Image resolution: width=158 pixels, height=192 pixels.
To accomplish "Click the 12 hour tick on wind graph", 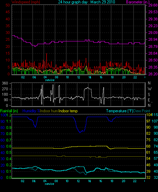I will pyautogui.click(x=78, y=77).
